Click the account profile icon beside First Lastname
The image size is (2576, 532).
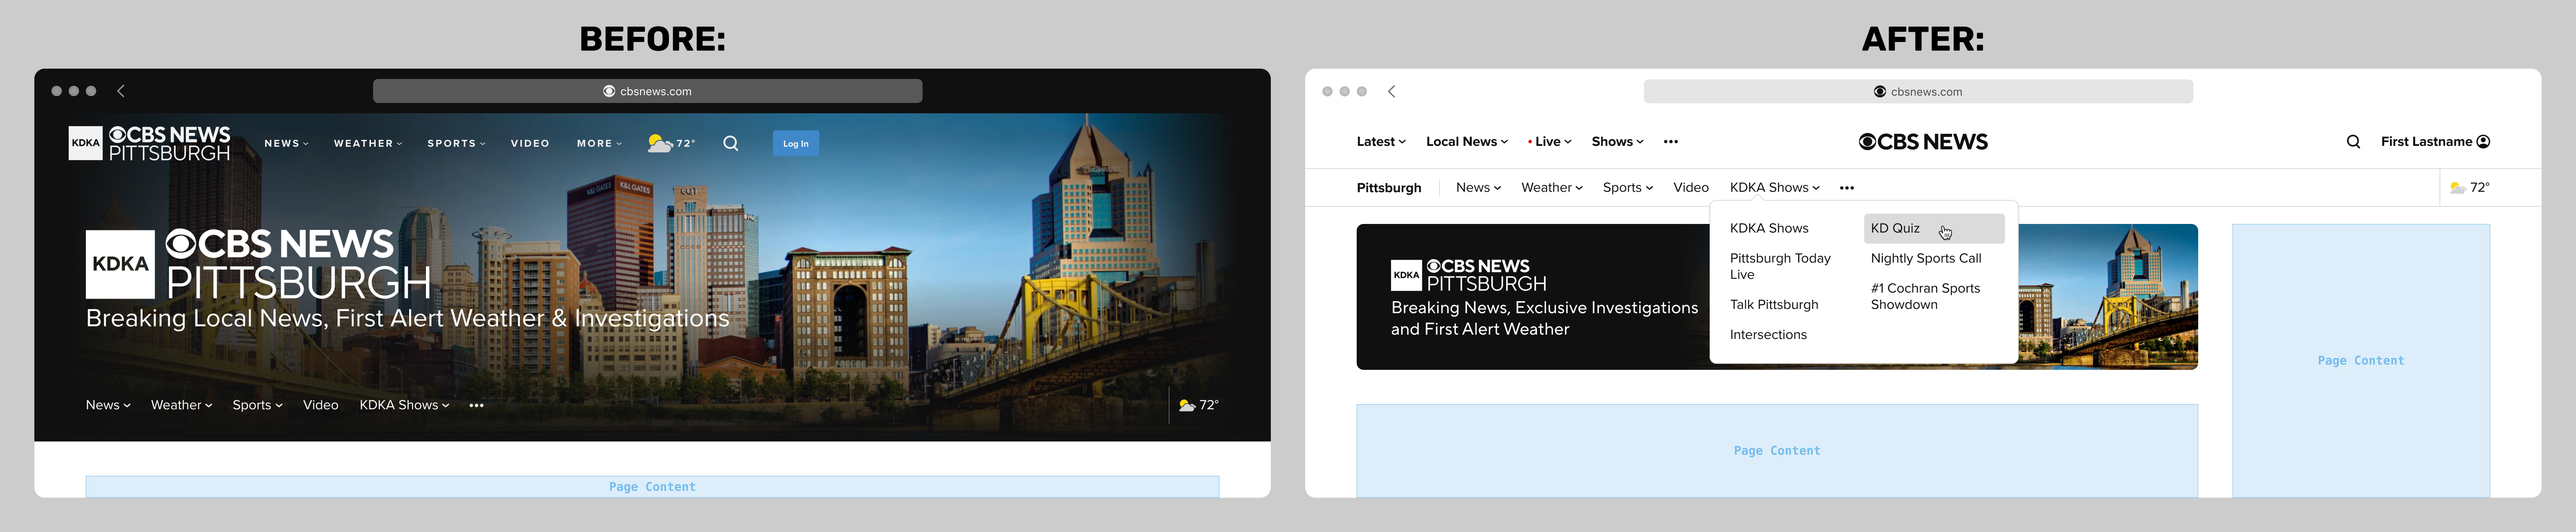coord(2484,141)
